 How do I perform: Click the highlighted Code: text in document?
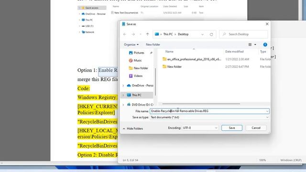click(x=84, y=88)
